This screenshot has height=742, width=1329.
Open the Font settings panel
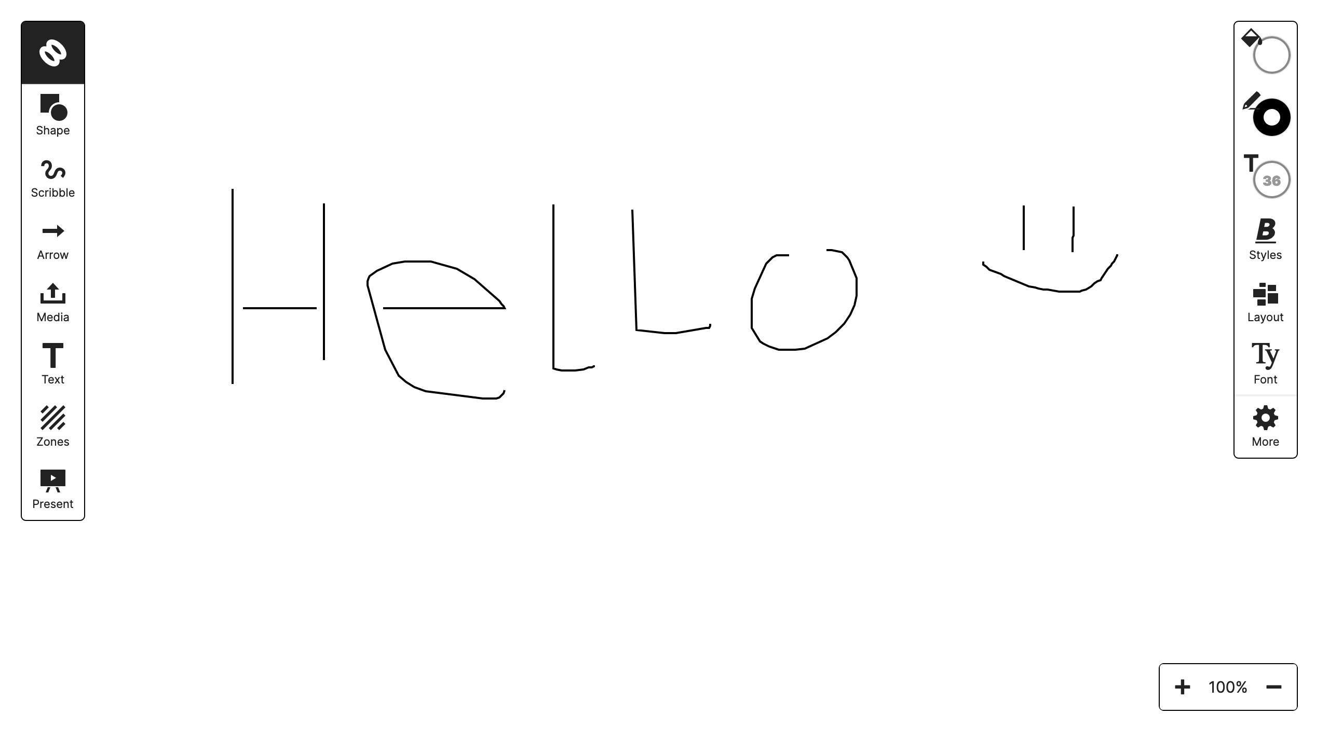pos(1265,363)
